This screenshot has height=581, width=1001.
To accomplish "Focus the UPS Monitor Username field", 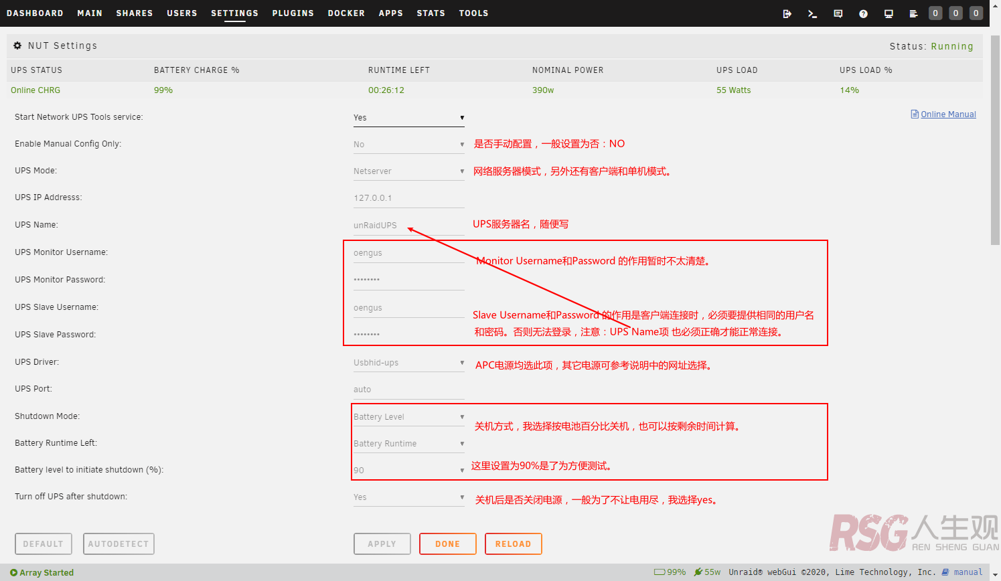I will [x=409, y=253].
